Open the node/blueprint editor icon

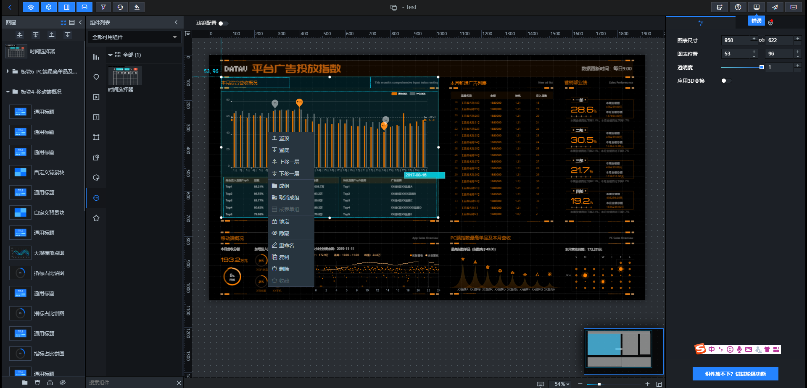click(x=720, y=7)
